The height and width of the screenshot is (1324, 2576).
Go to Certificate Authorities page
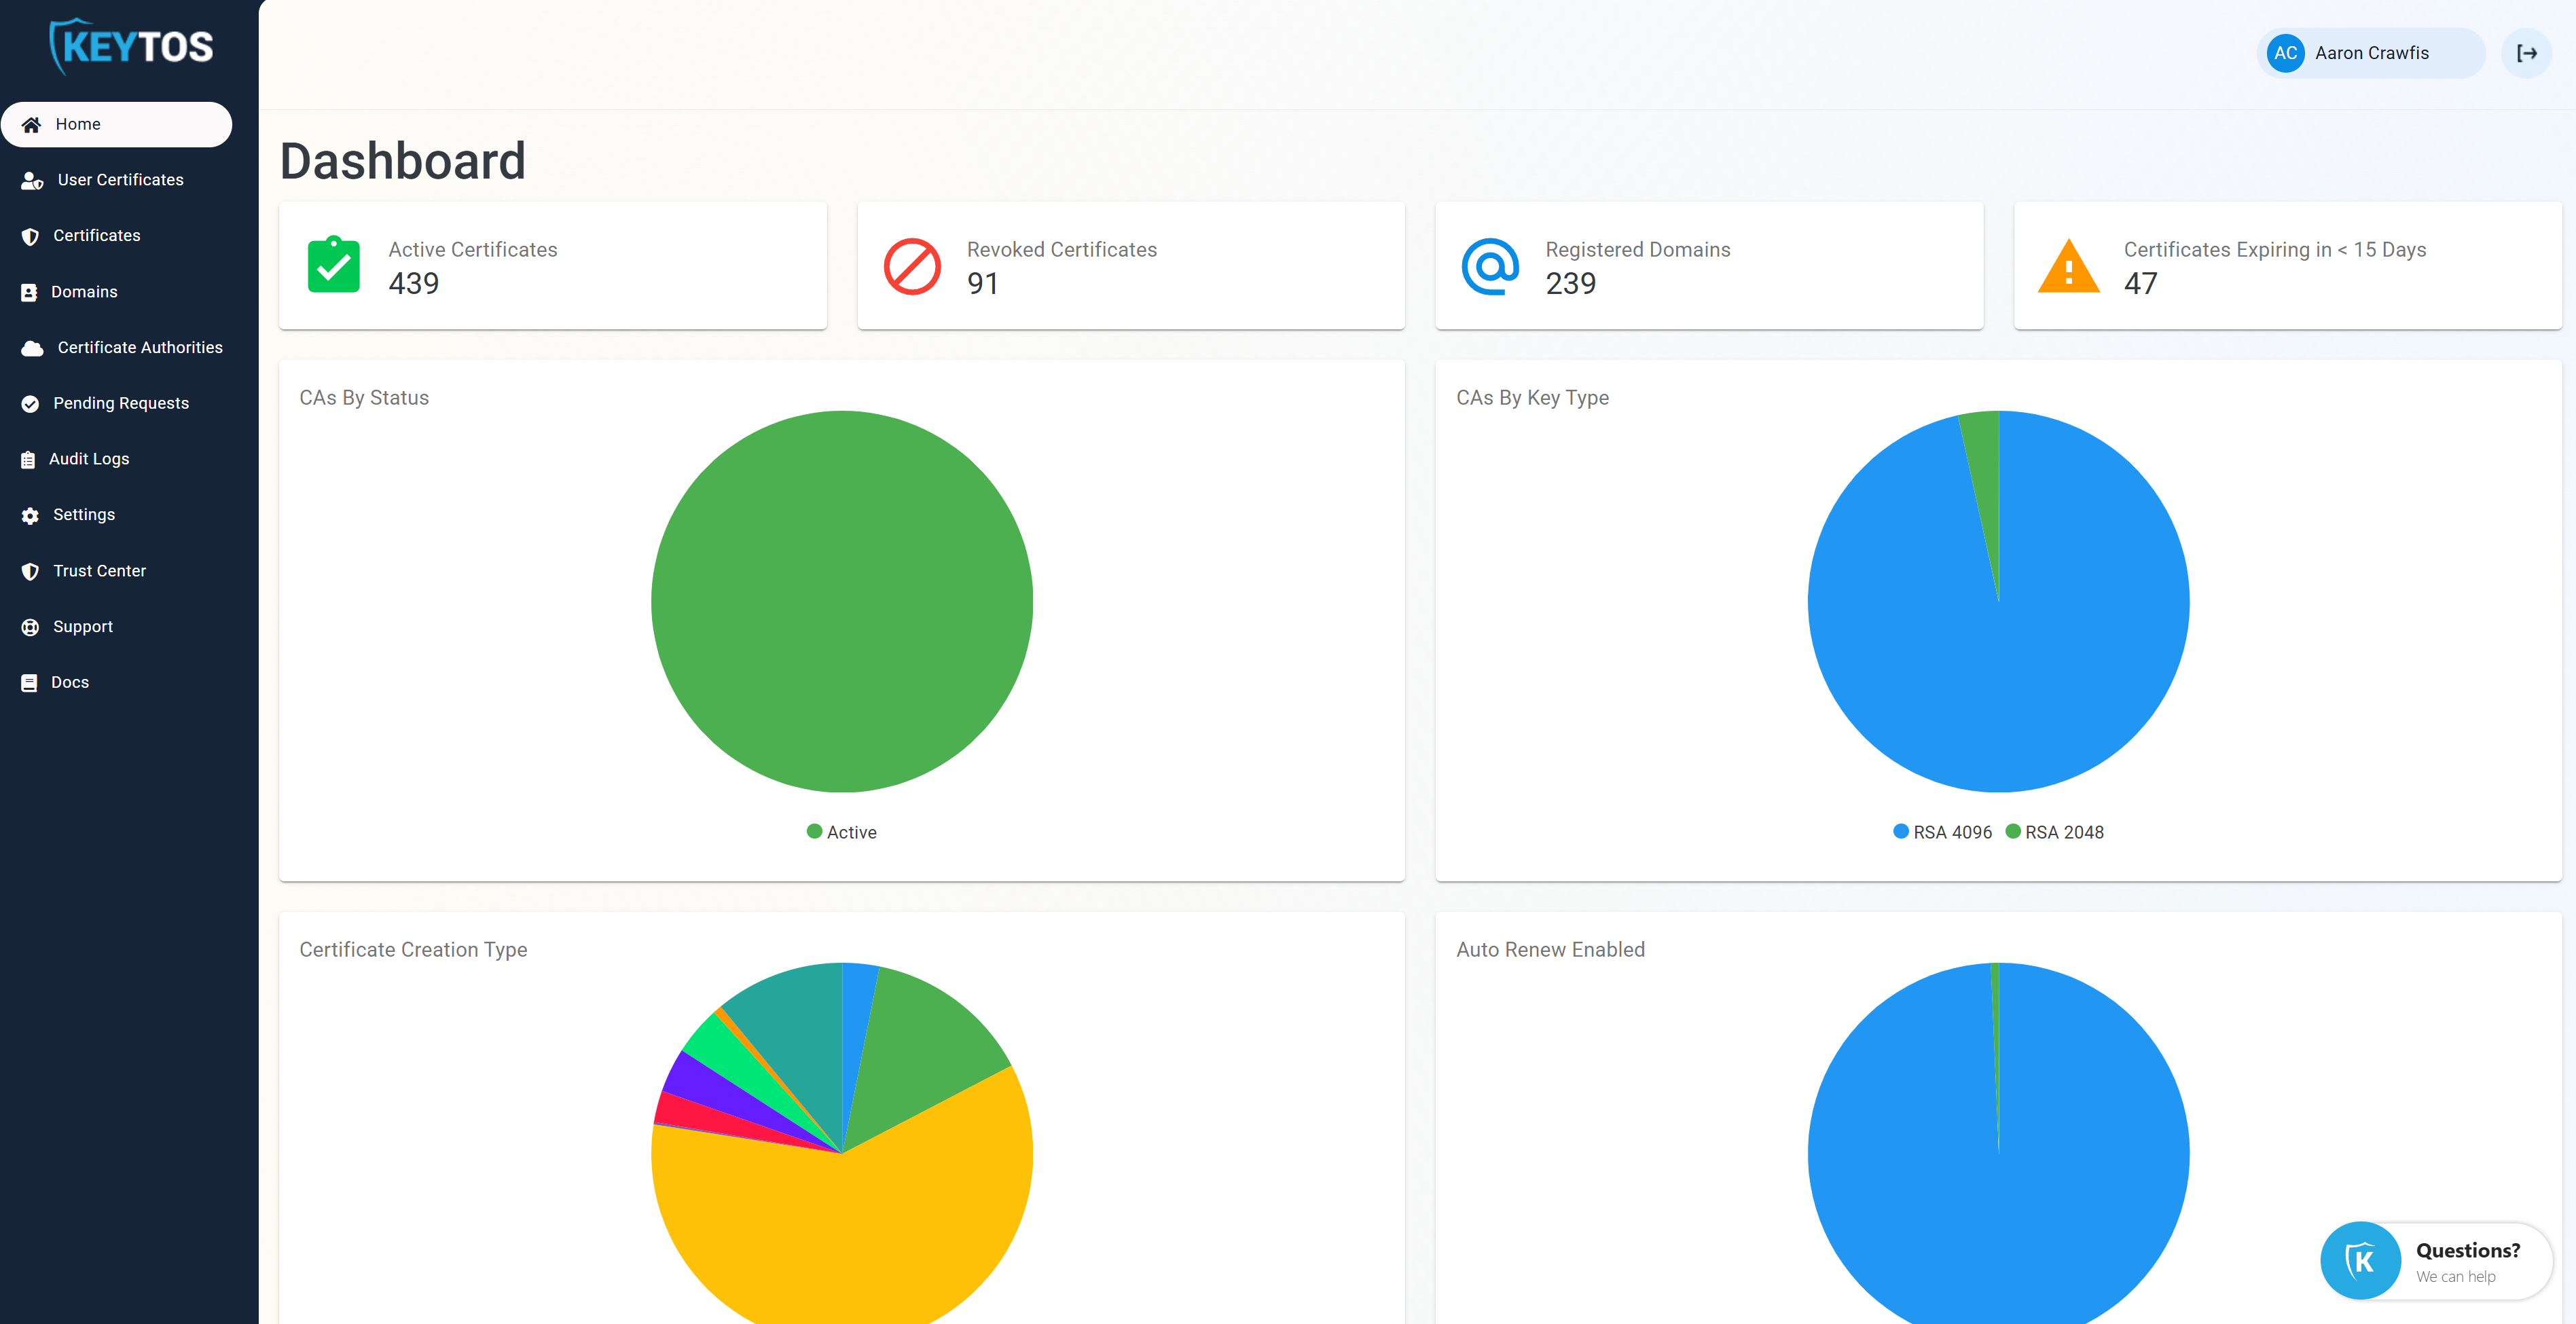pyautogui.click(x=139, y=347)
